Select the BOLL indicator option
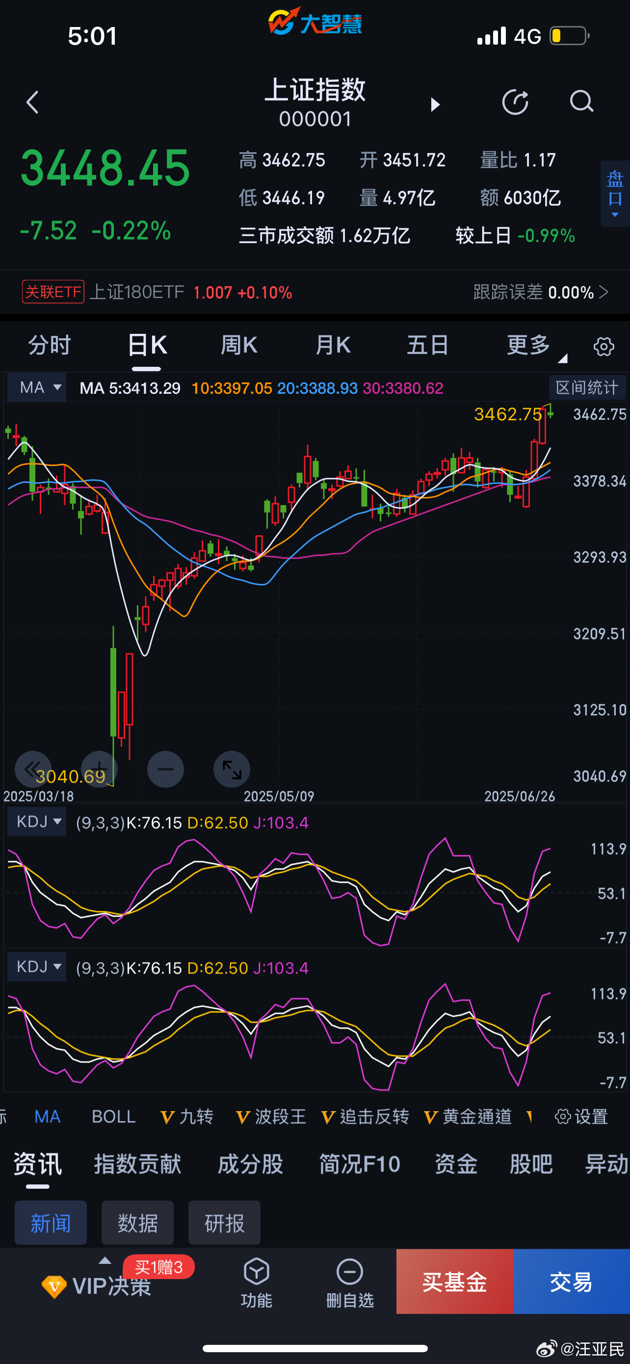 (x=114, y=1117)
